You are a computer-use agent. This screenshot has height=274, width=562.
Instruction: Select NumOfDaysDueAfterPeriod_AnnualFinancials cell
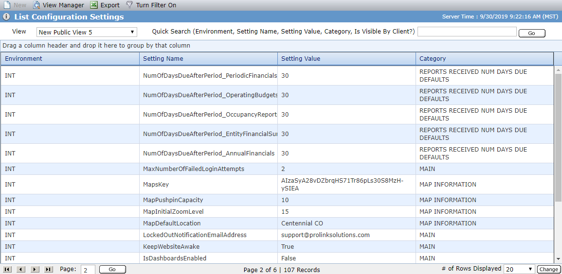pos(208,154)
